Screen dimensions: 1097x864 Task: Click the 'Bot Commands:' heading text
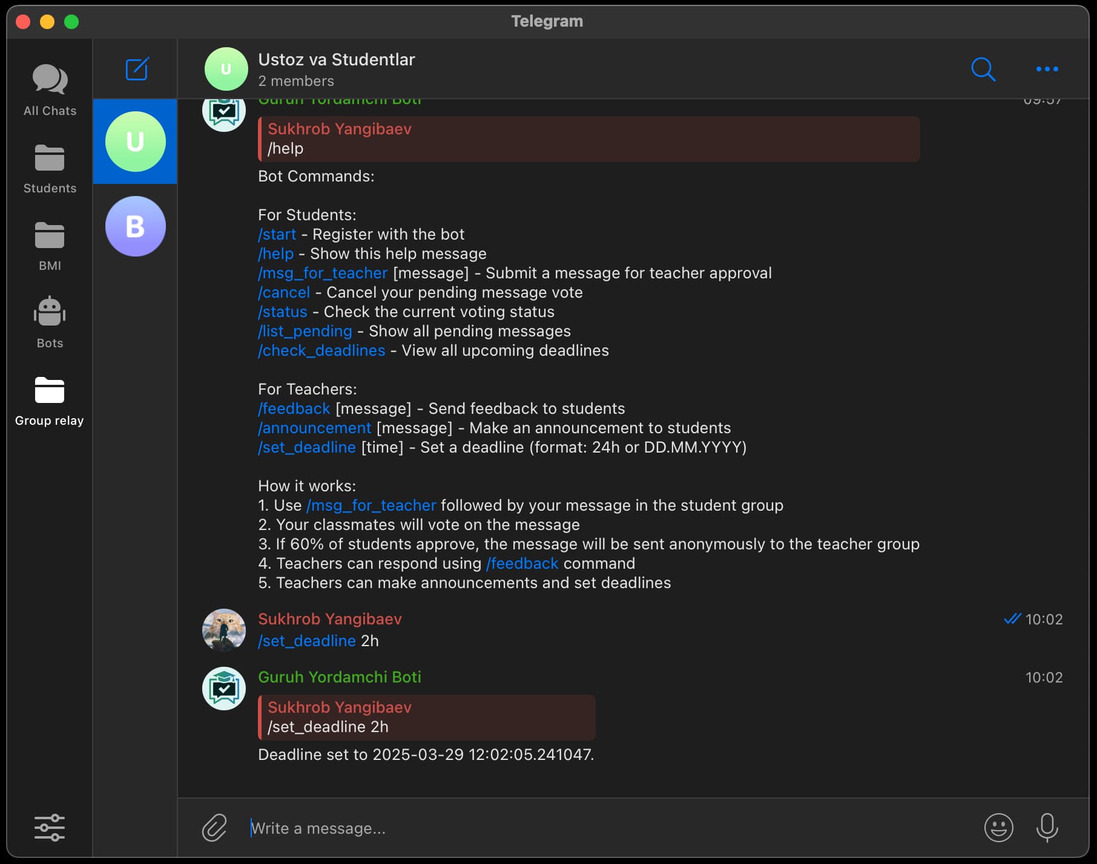[316, 176]
